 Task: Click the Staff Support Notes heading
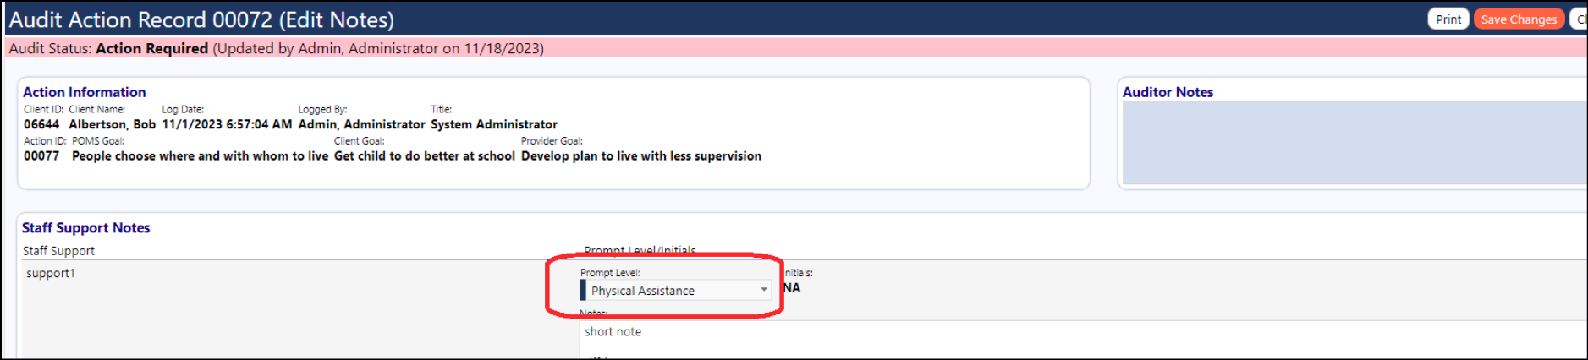[x=85, y=227]
